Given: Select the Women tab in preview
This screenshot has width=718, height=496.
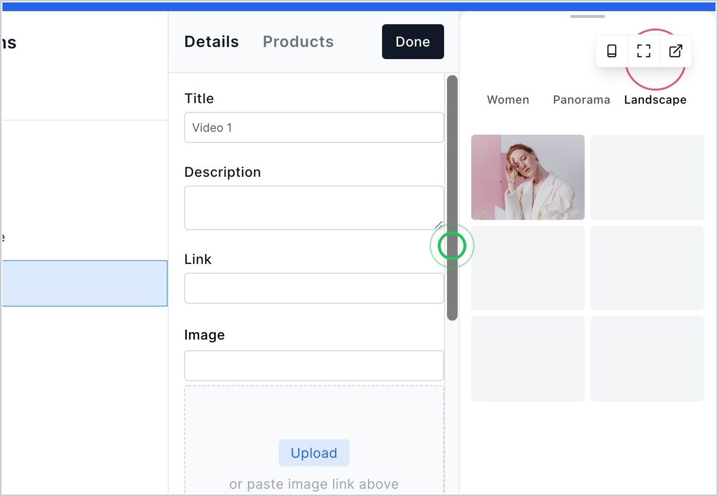Looking at the screenshot, I should [508, 100].
